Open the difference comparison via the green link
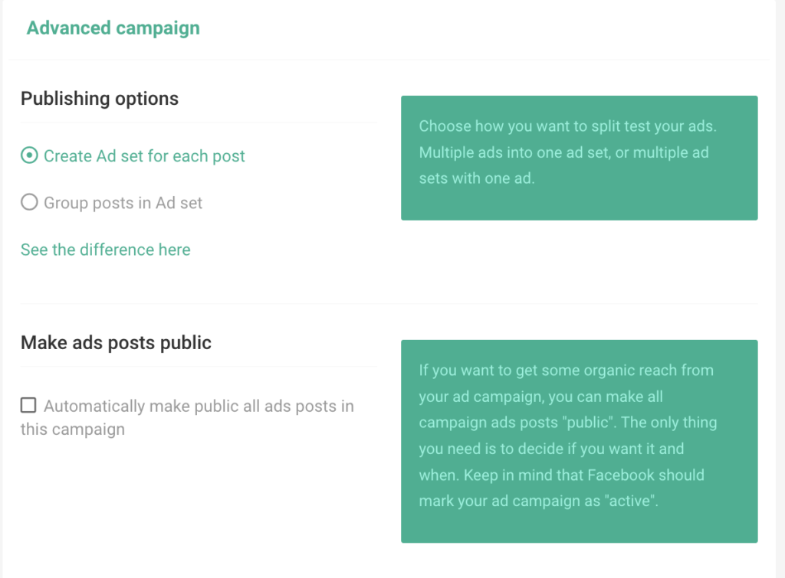This screenshot has width=785, height=578. [105, 250]
